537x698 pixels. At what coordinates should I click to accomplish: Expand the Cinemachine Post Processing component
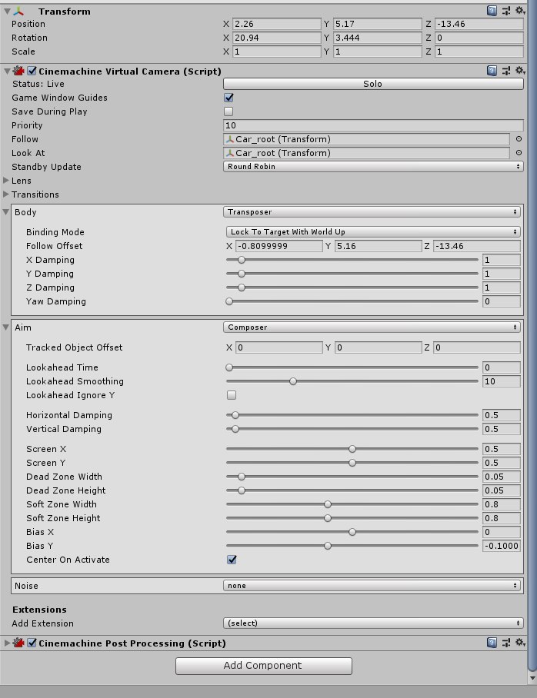point(7,643)
